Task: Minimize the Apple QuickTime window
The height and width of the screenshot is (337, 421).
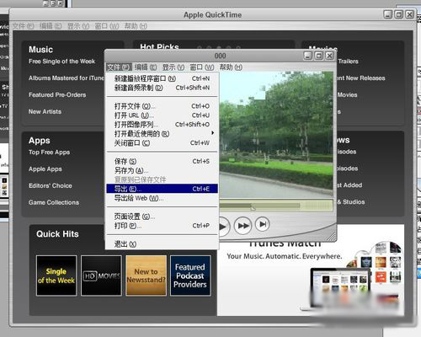Action: (x=388, y=14)
